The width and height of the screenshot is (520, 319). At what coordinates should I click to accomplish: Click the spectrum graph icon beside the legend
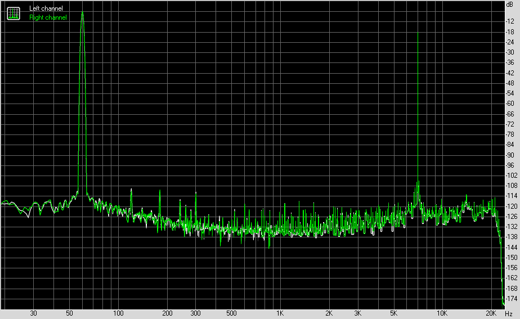(14, 14)
